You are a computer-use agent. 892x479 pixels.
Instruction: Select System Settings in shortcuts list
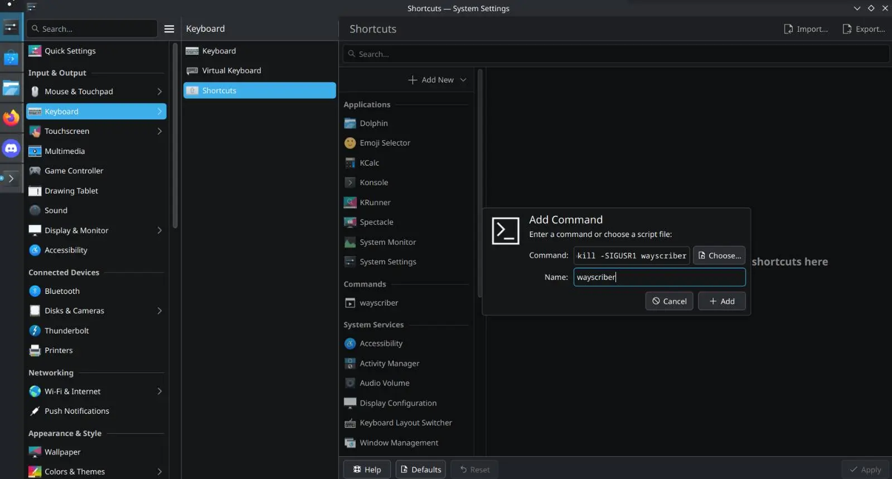coord(406,262)
